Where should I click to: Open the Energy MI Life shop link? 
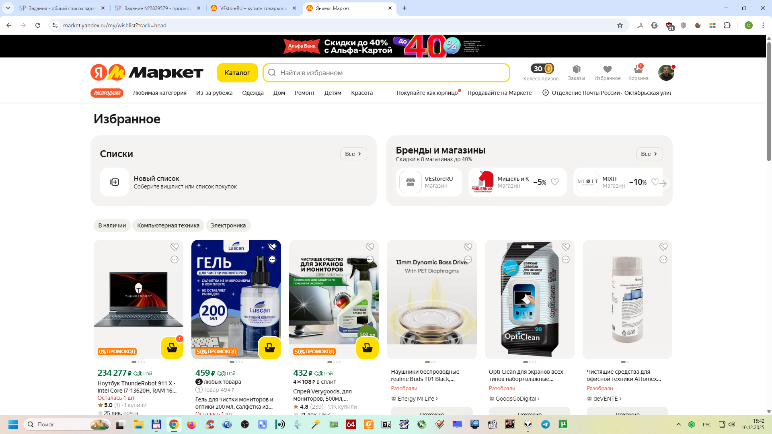(416, 399)
